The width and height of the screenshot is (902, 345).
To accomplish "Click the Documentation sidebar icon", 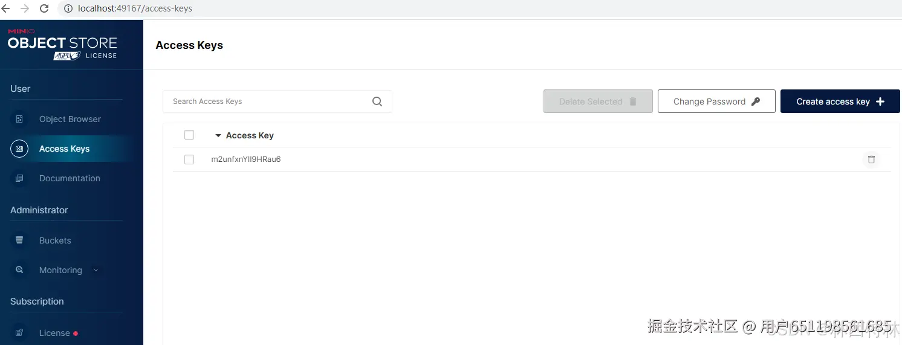I will [x=19, y=178].
